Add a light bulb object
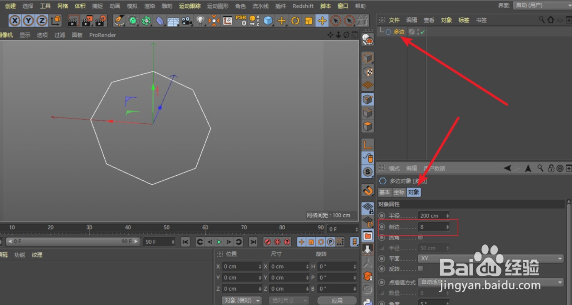The image size is (572, 305). 200,21
